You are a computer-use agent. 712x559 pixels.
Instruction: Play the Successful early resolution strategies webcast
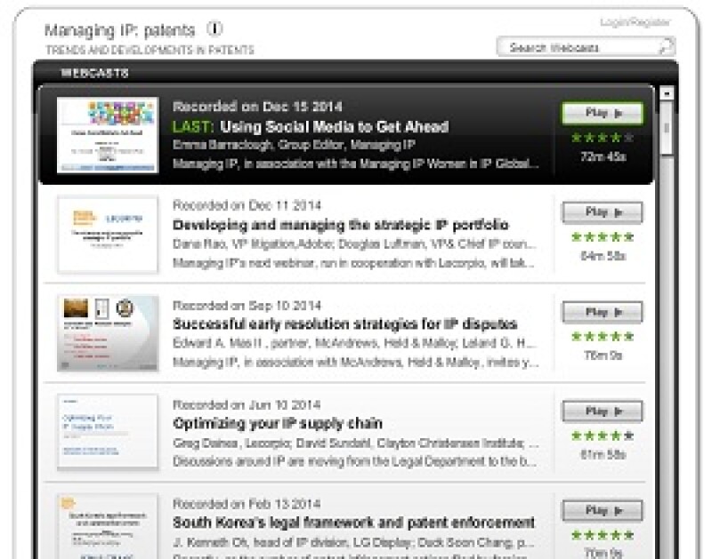[x=603, y=312]
